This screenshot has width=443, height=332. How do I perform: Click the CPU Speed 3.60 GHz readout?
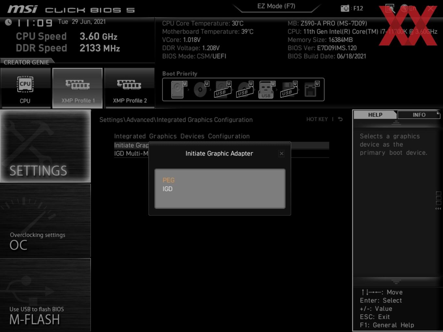coord(67,36)
